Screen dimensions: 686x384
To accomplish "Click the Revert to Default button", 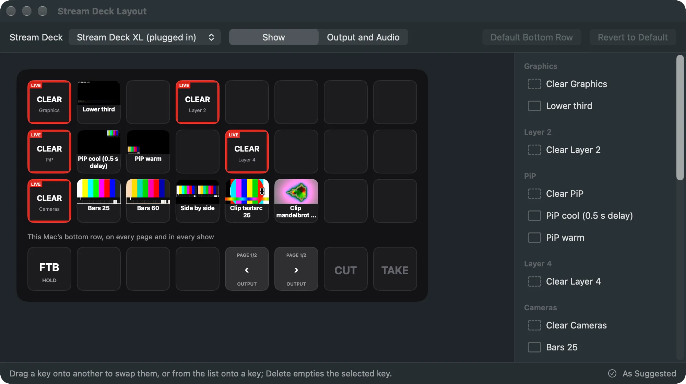I will pos(633,37).
